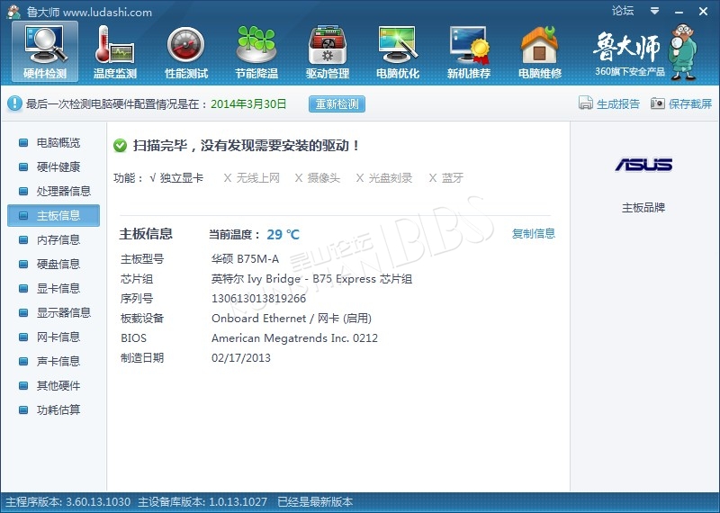Screen dimensions: 720x513
Task: Open 温度监测 temperature monitor icon
Action: 115,51
